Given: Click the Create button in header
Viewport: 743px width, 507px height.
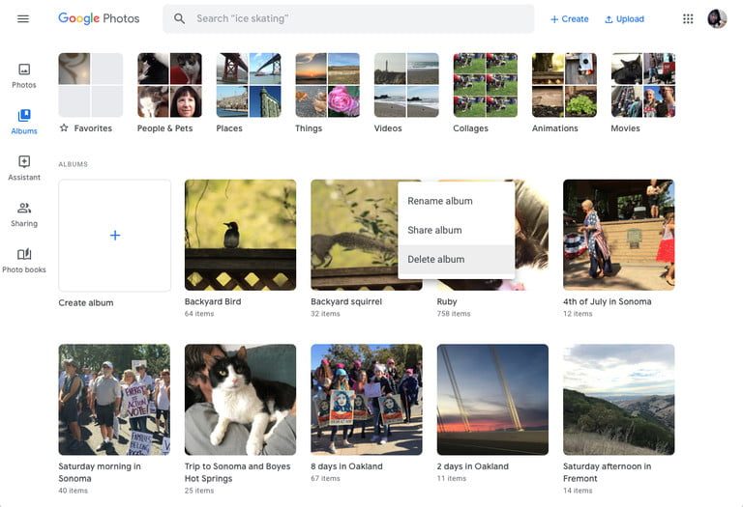Looking at the screenshot, I should coord(570,18).
